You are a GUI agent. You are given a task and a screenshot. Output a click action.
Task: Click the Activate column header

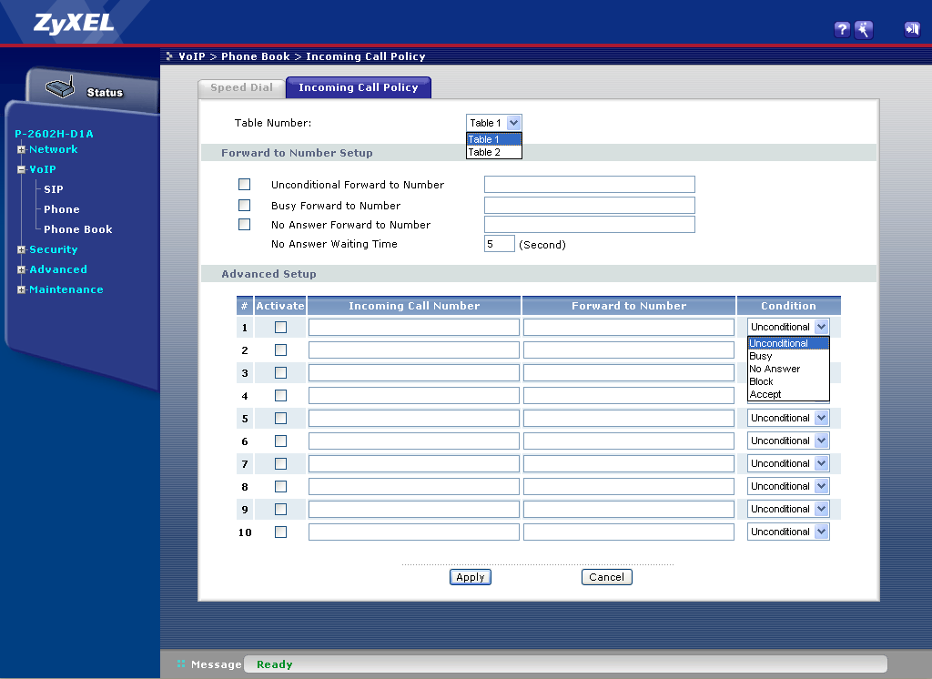(280, 306)
